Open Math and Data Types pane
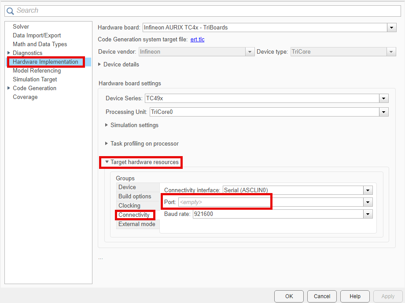 tap(40, 44)
